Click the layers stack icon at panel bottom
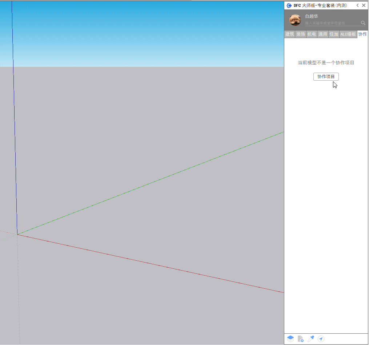369x345 pixels. coord(290,339)
